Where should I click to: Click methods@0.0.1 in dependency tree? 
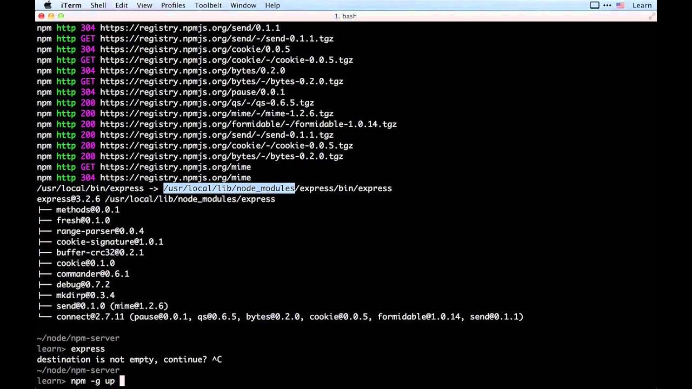(x=88, y=210)
